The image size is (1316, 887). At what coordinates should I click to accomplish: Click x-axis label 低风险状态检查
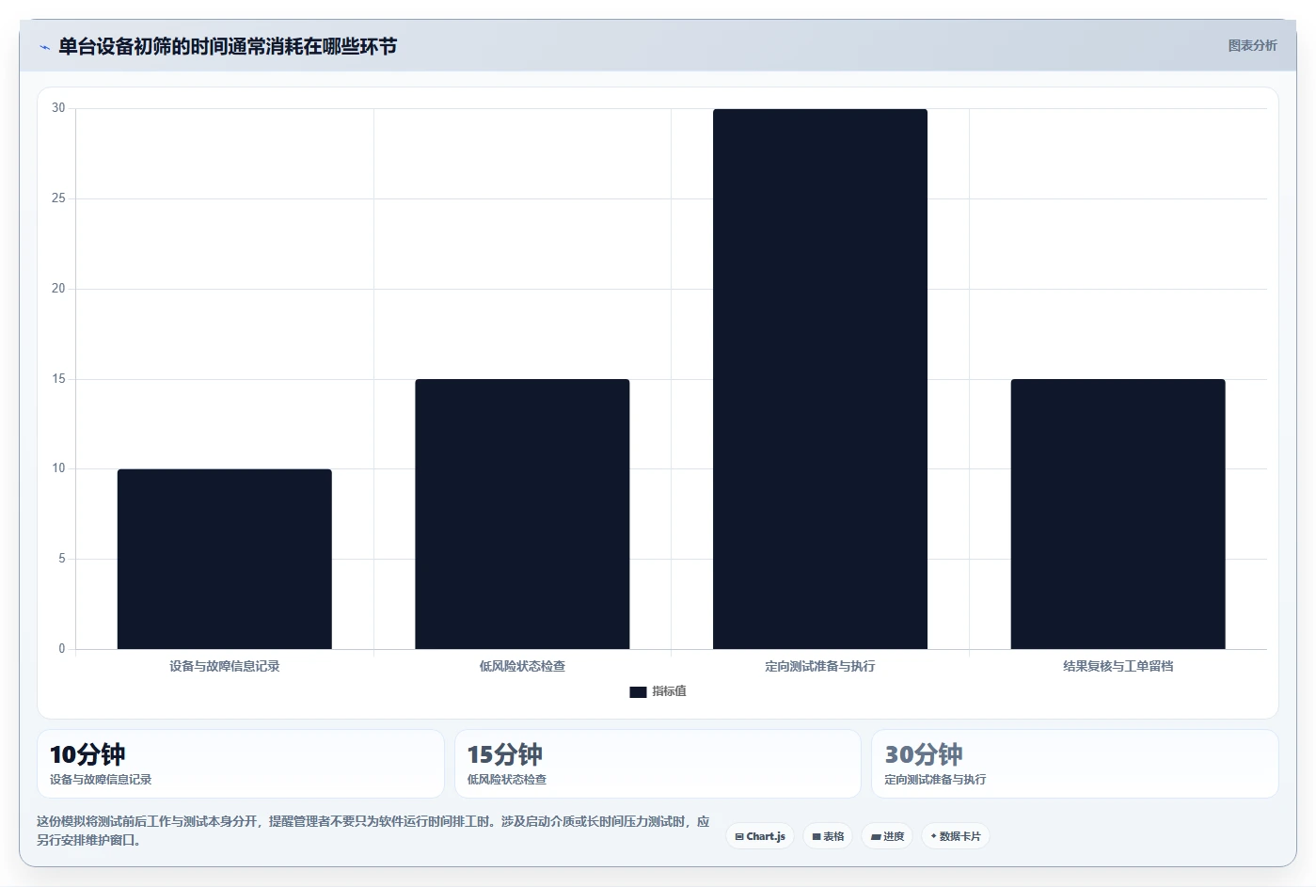(x=522, y=666)
